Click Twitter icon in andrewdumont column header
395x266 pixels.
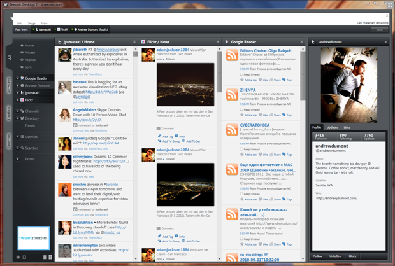click(313, 42)
